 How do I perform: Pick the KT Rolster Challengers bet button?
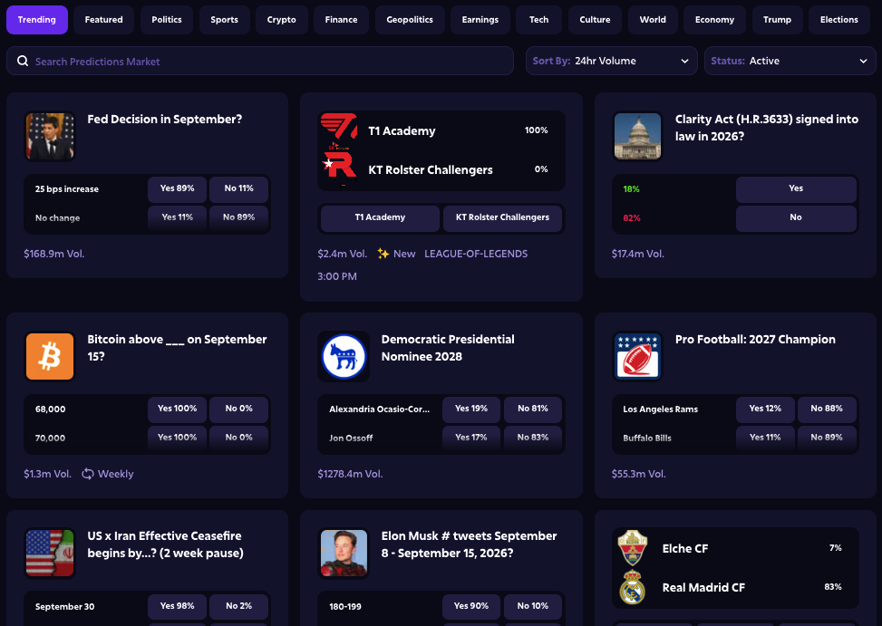point(502,218)
